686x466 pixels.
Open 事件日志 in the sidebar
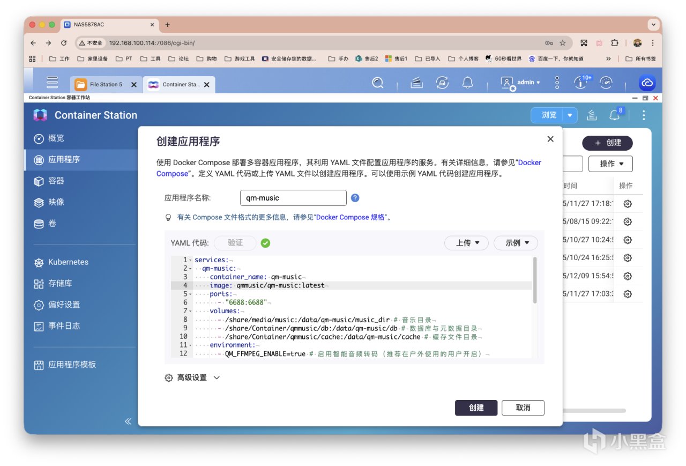click(x=81, y=326)
